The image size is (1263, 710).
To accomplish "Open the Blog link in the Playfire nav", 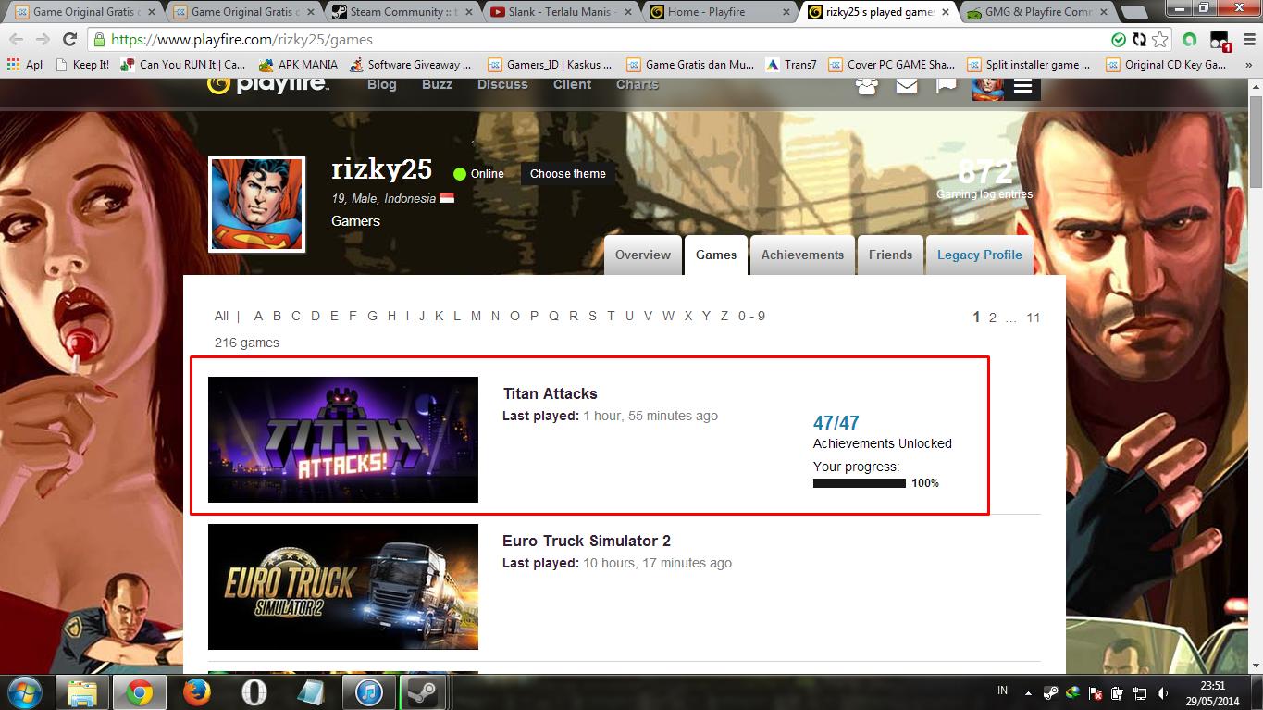I will (x=381, y=84).
